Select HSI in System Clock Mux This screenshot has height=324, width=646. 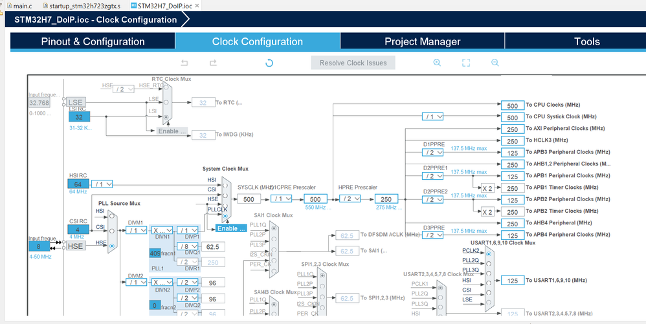(225, 186)
